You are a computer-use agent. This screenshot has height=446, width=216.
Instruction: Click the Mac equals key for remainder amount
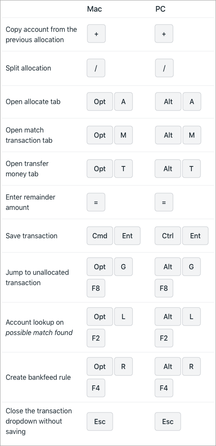pos(96,202)
